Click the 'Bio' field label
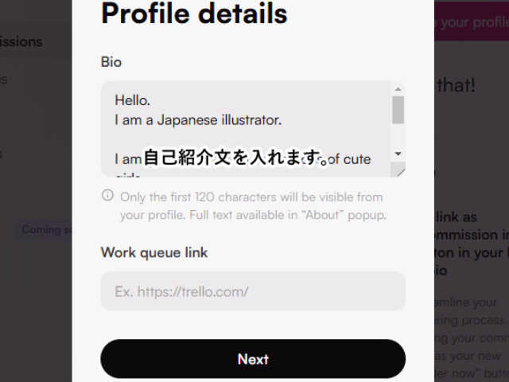The height and width of the screenshot is (382, 509). [111, 61]
